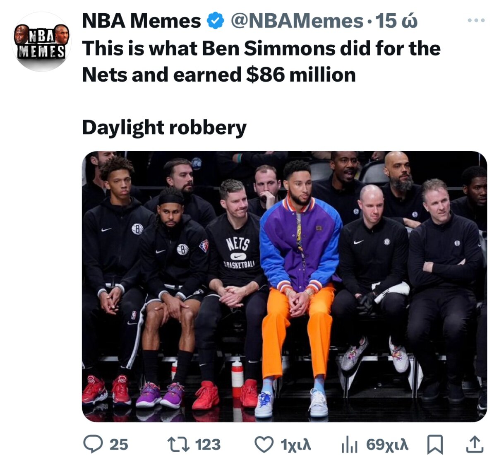Screen dimensions: 499x455
Task: Like the tweet with heart icon
Action: pyautogui.click(x=264, y=445)
